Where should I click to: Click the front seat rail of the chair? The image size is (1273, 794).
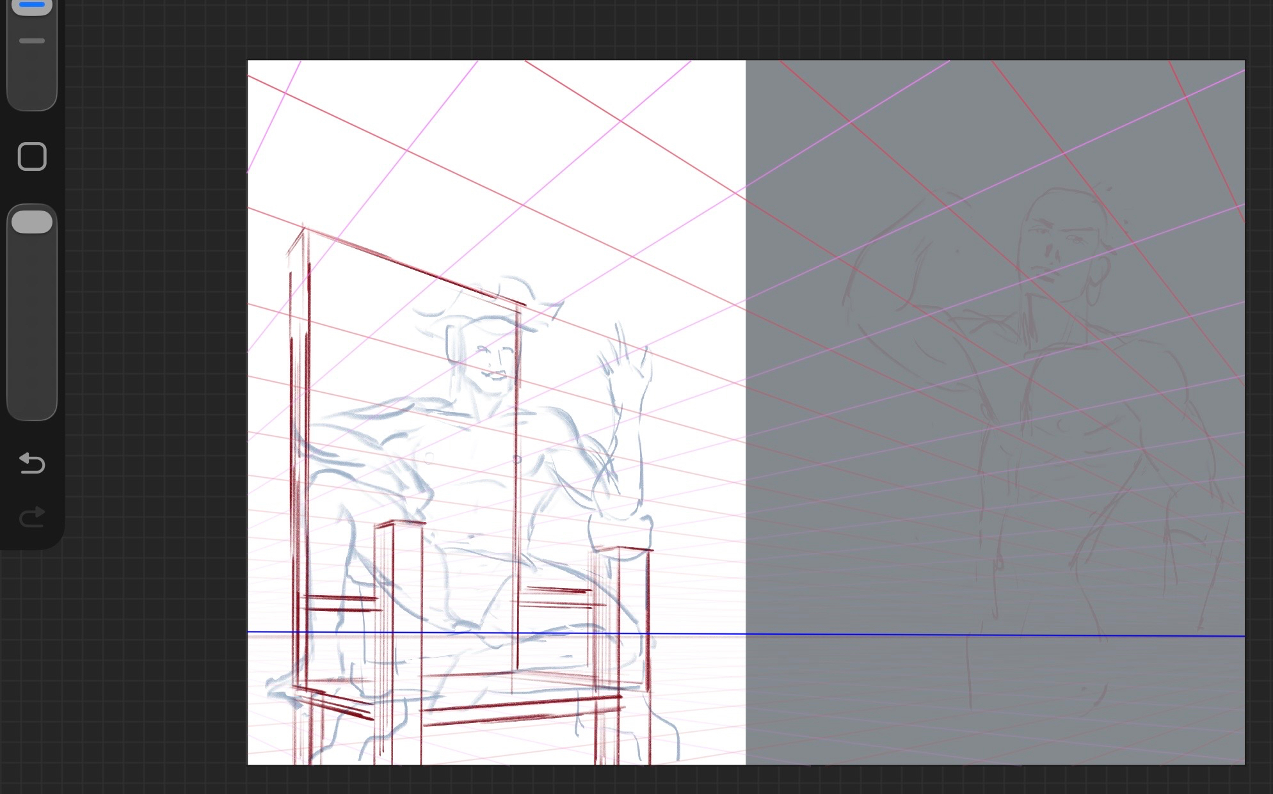[x=522, y=710]
